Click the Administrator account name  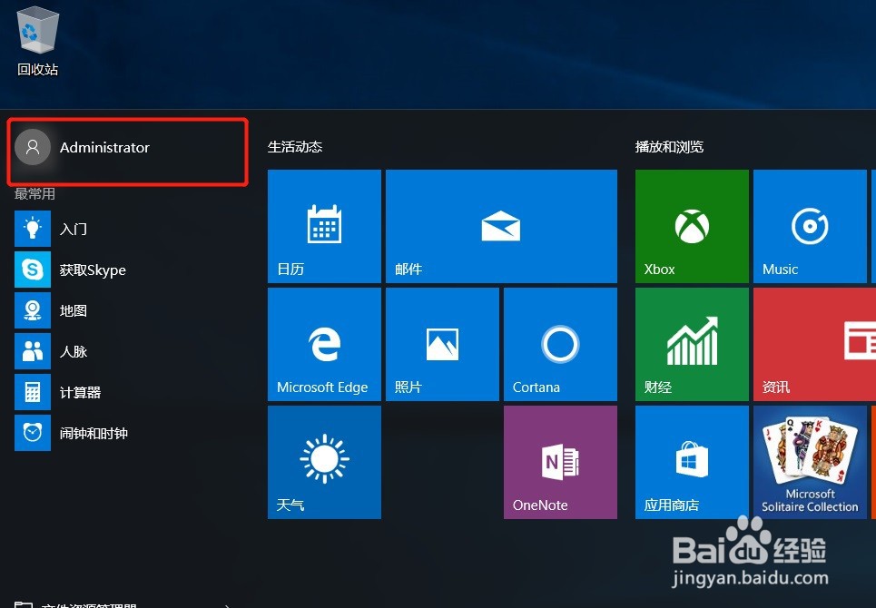[x=104, y=147]
